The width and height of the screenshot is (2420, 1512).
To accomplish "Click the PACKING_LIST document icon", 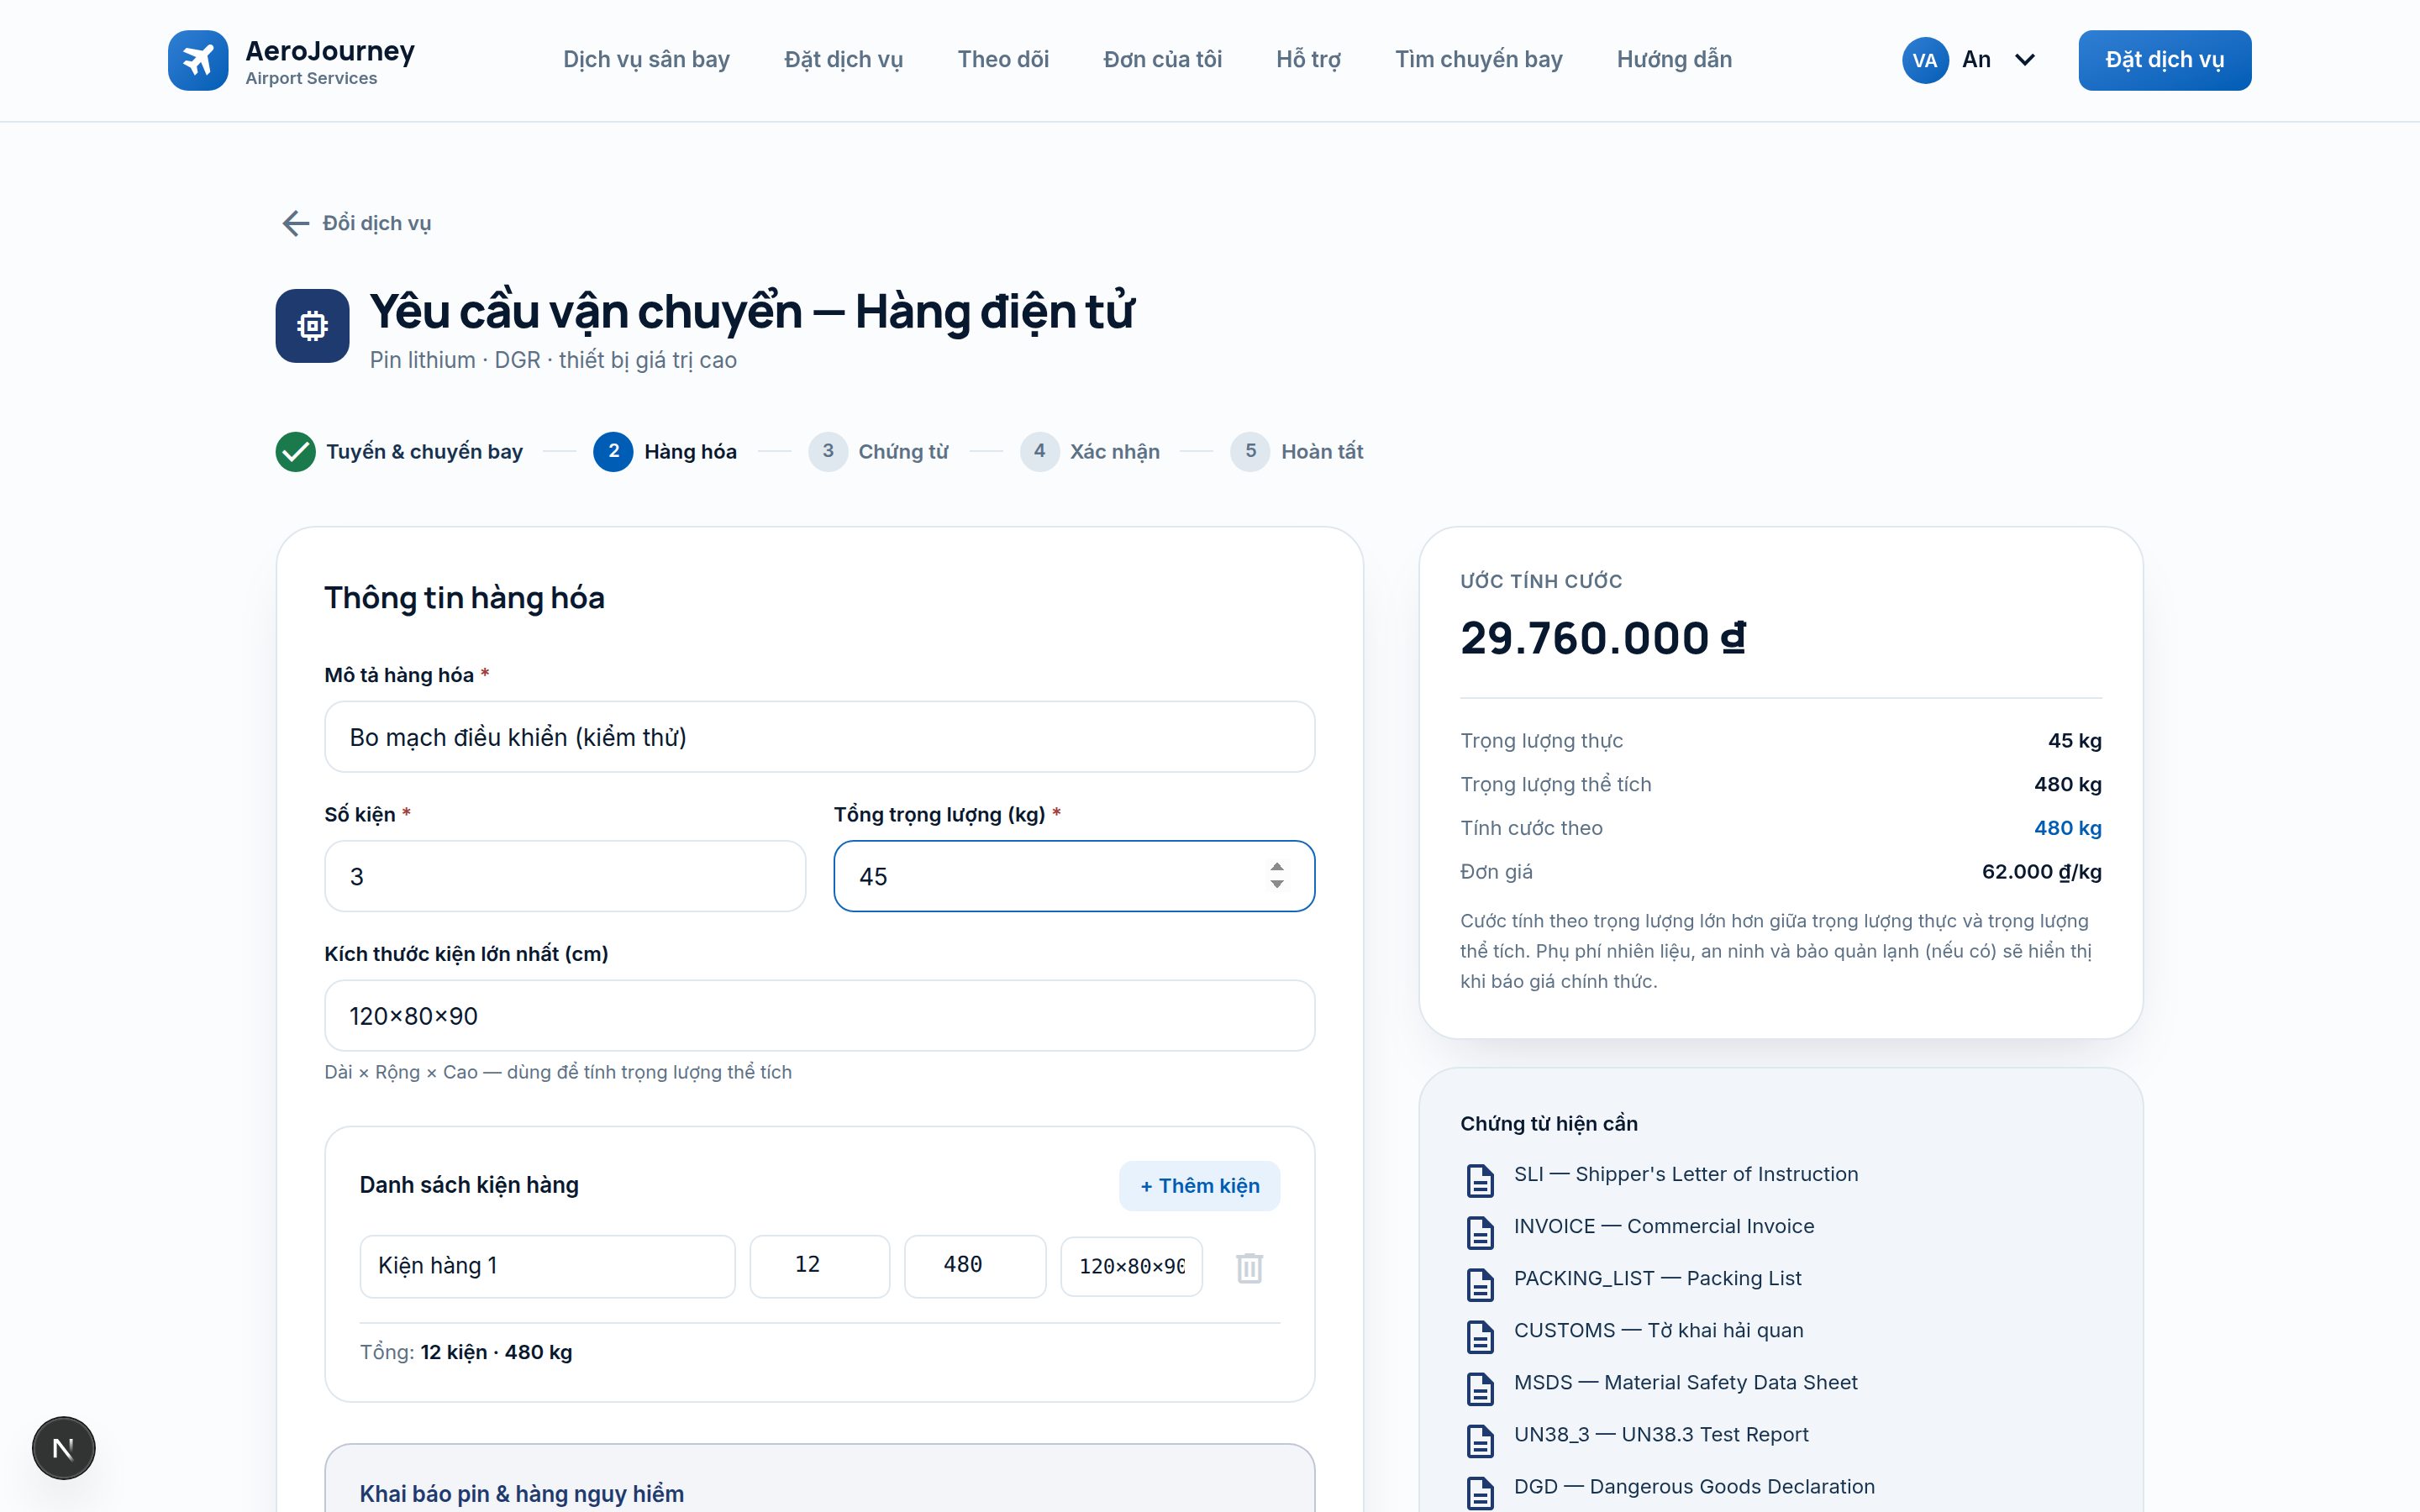I will tap(1480, 1284).
